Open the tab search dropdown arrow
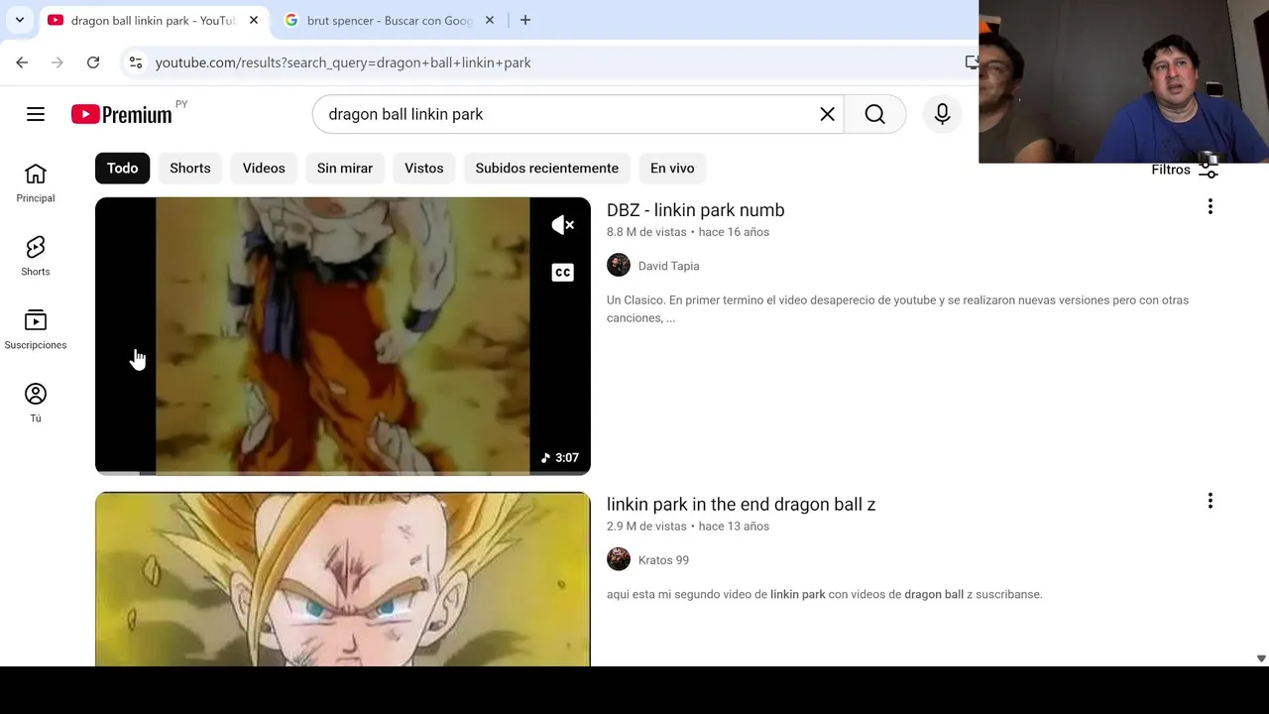Viewport: 1269px width, 714px height. click(20, 20)
